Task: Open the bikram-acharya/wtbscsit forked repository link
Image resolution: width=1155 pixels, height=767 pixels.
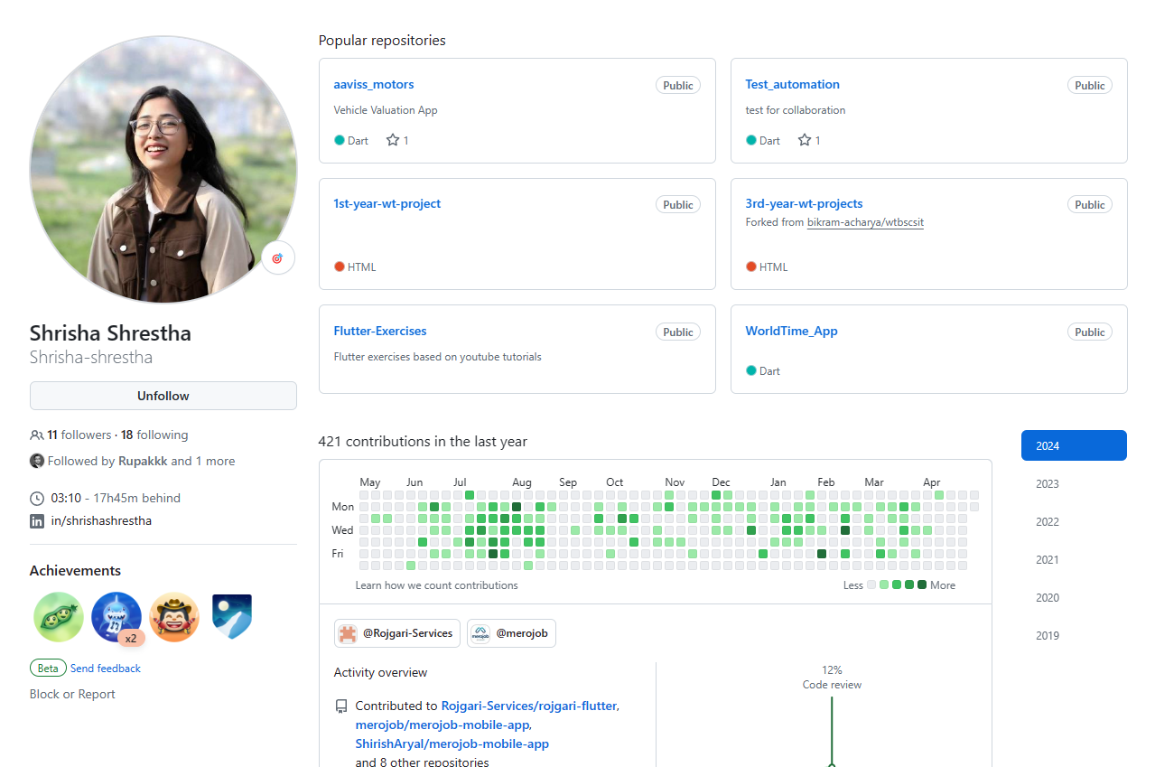Action: click(x=865, y=222)
